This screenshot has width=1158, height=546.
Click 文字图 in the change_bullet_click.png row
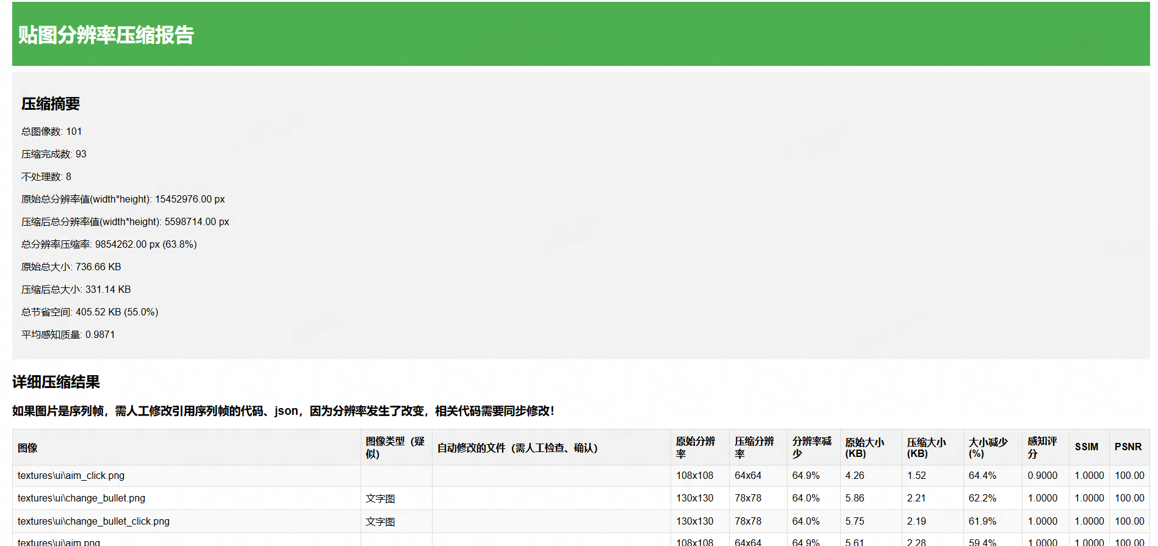[380, 522]
